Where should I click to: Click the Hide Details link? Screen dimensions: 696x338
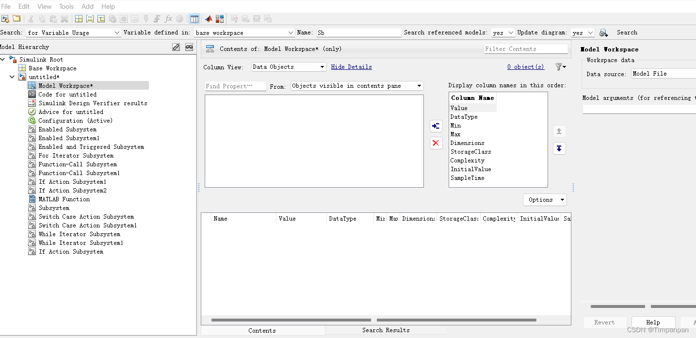click(351, 66)
